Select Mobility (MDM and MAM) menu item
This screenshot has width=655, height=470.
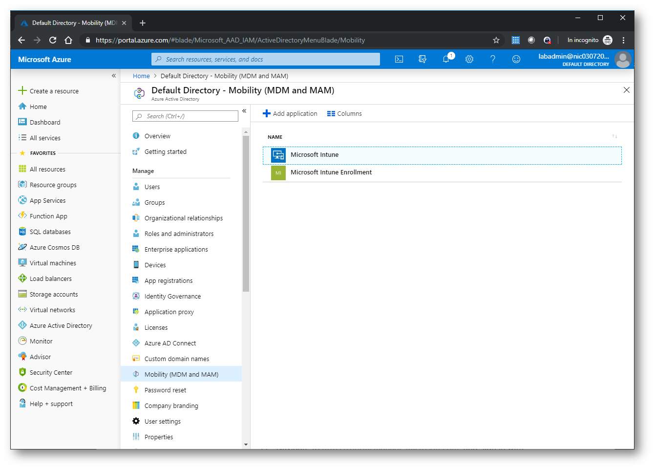tap(181, 374)
